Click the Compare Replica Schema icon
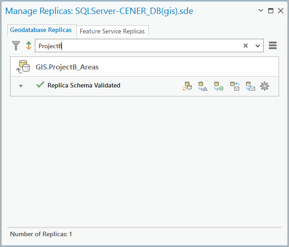 [x=203, y=86]
